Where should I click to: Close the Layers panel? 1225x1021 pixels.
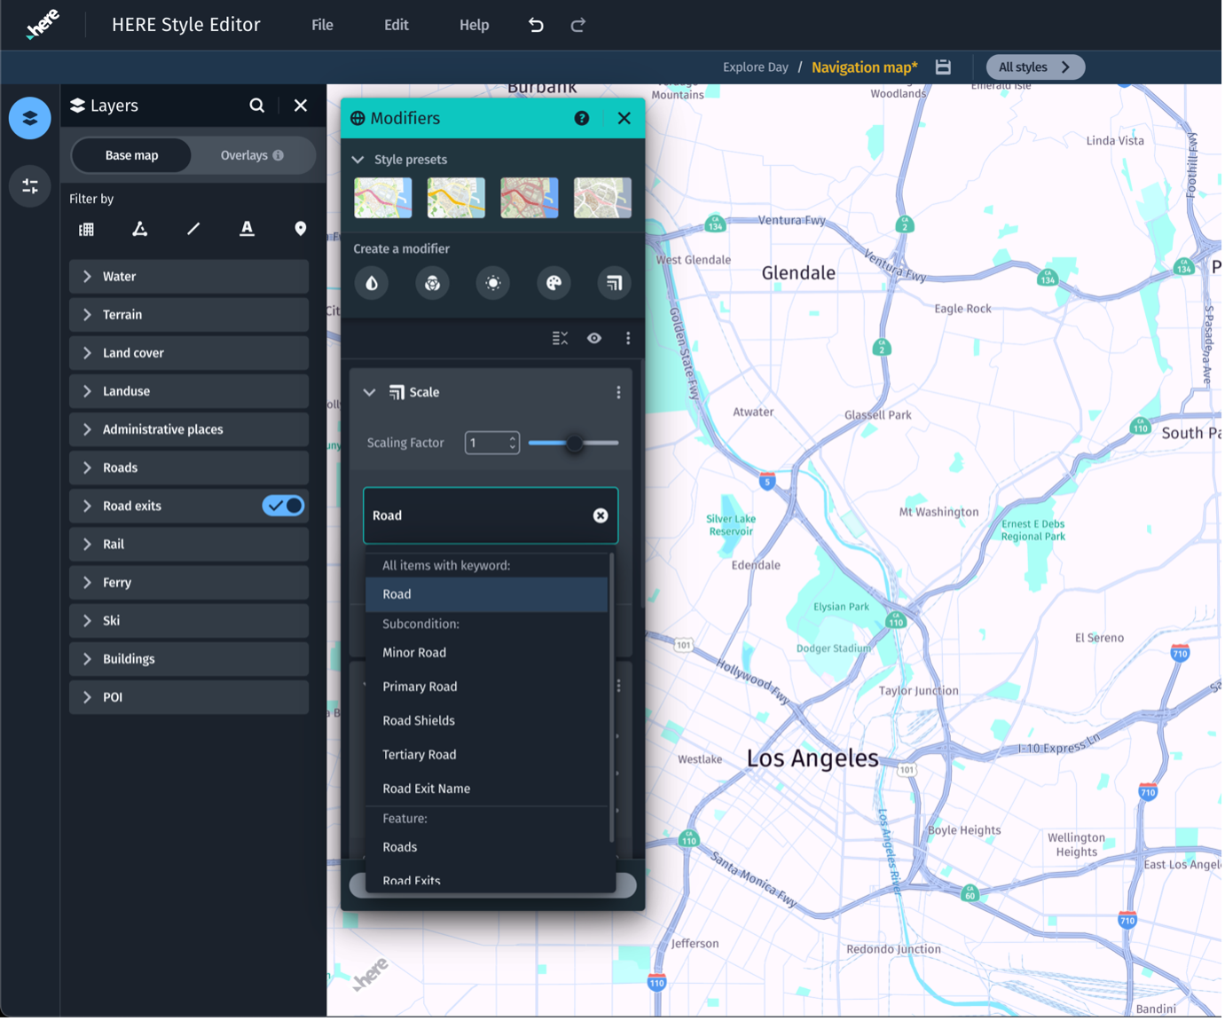coord(301,106)
